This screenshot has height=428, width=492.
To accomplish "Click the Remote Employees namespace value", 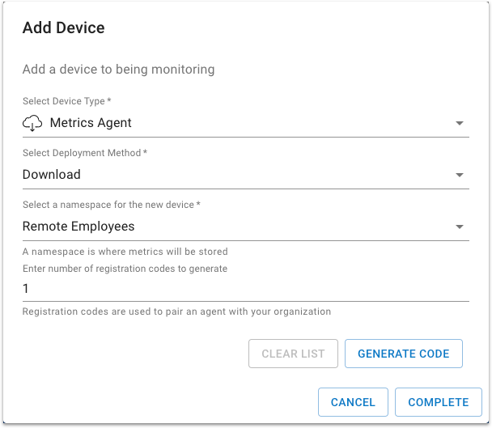I will pos(78,227).
